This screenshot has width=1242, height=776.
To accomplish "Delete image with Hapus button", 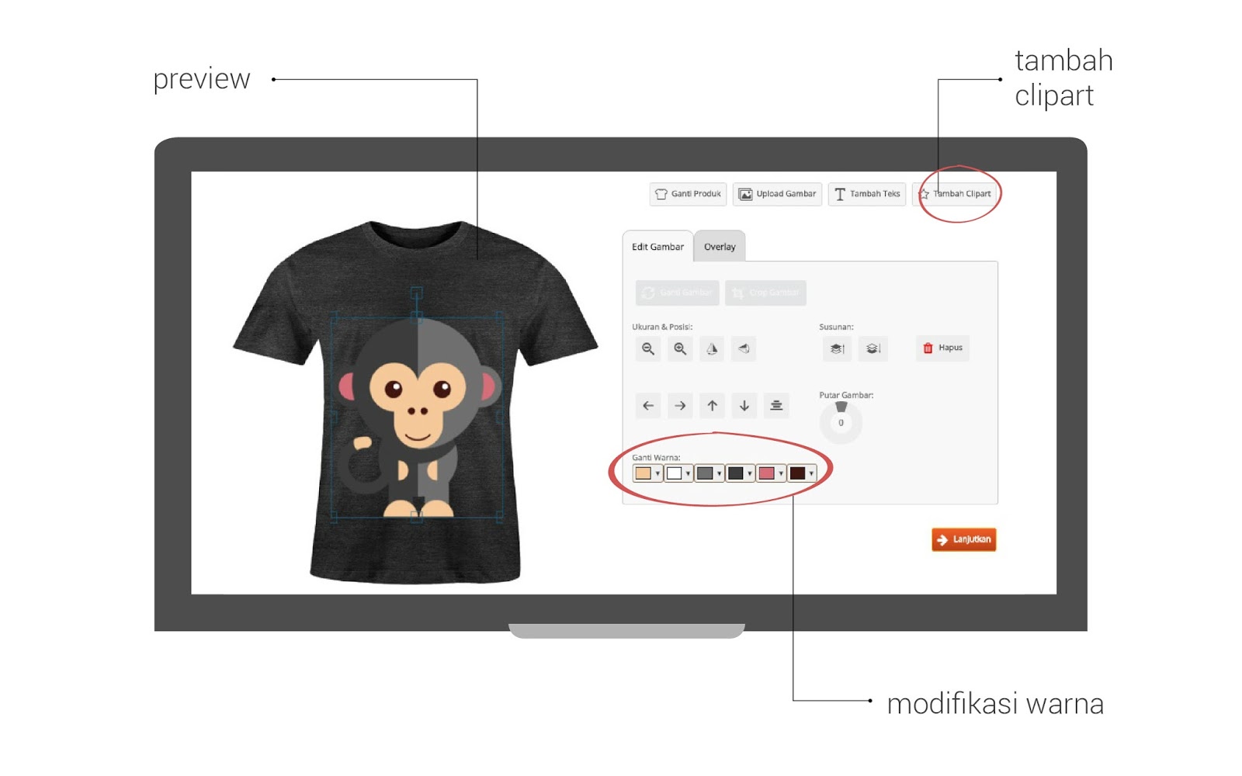I will (942, 348).
